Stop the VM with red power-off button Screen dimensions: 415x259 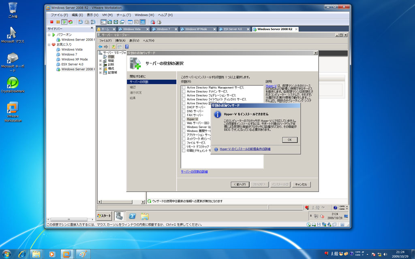click(x=51, y=22)
